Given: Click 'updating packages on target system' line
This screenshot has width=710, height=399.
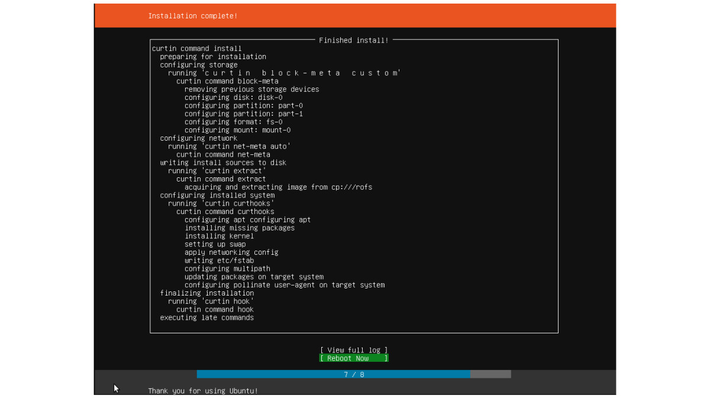Looking at the screenshot, I should click(254, 277).
